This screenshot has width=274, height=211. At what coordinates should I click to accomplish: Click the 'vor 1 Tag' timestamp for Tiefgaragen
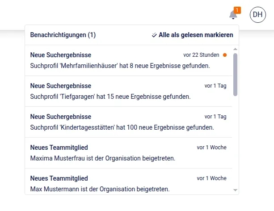pyautogui.click(x=216, y=85)
